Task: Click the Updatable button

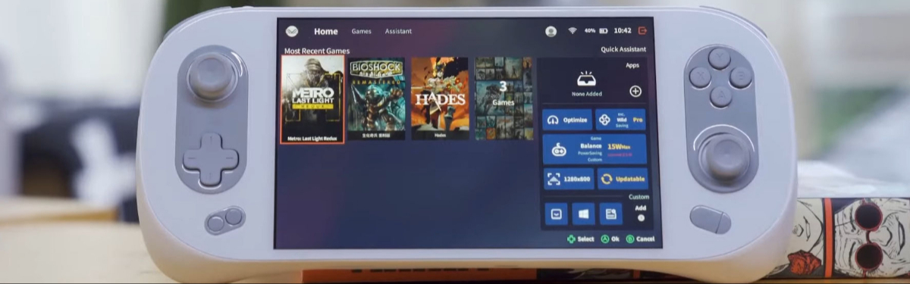Action: tap(623, 179)
